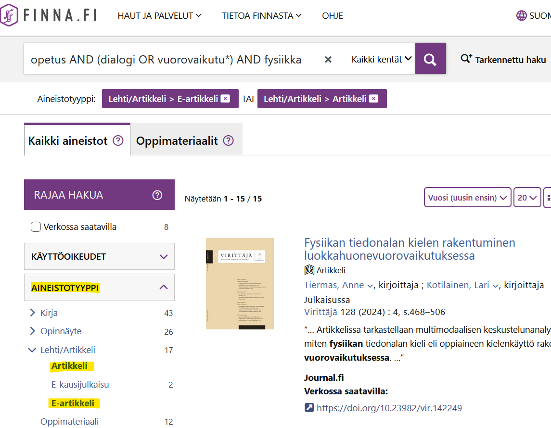
Task: Open the Tarkennettu haku link
Action: [x=503, y=60]
